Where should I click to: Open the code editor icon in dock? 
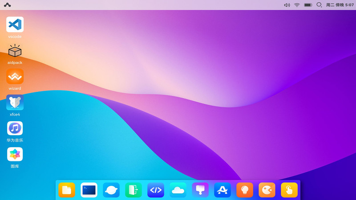pos(156,190)
